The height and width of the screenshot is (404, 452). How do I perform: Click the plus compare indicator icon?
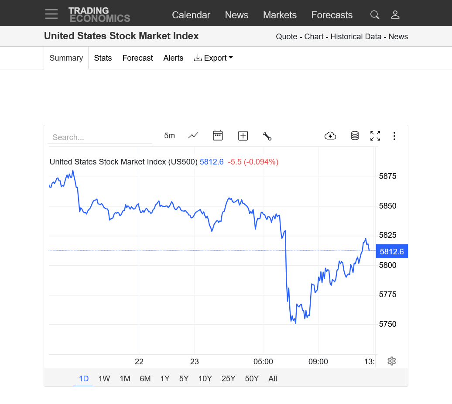tap(243, 136)
